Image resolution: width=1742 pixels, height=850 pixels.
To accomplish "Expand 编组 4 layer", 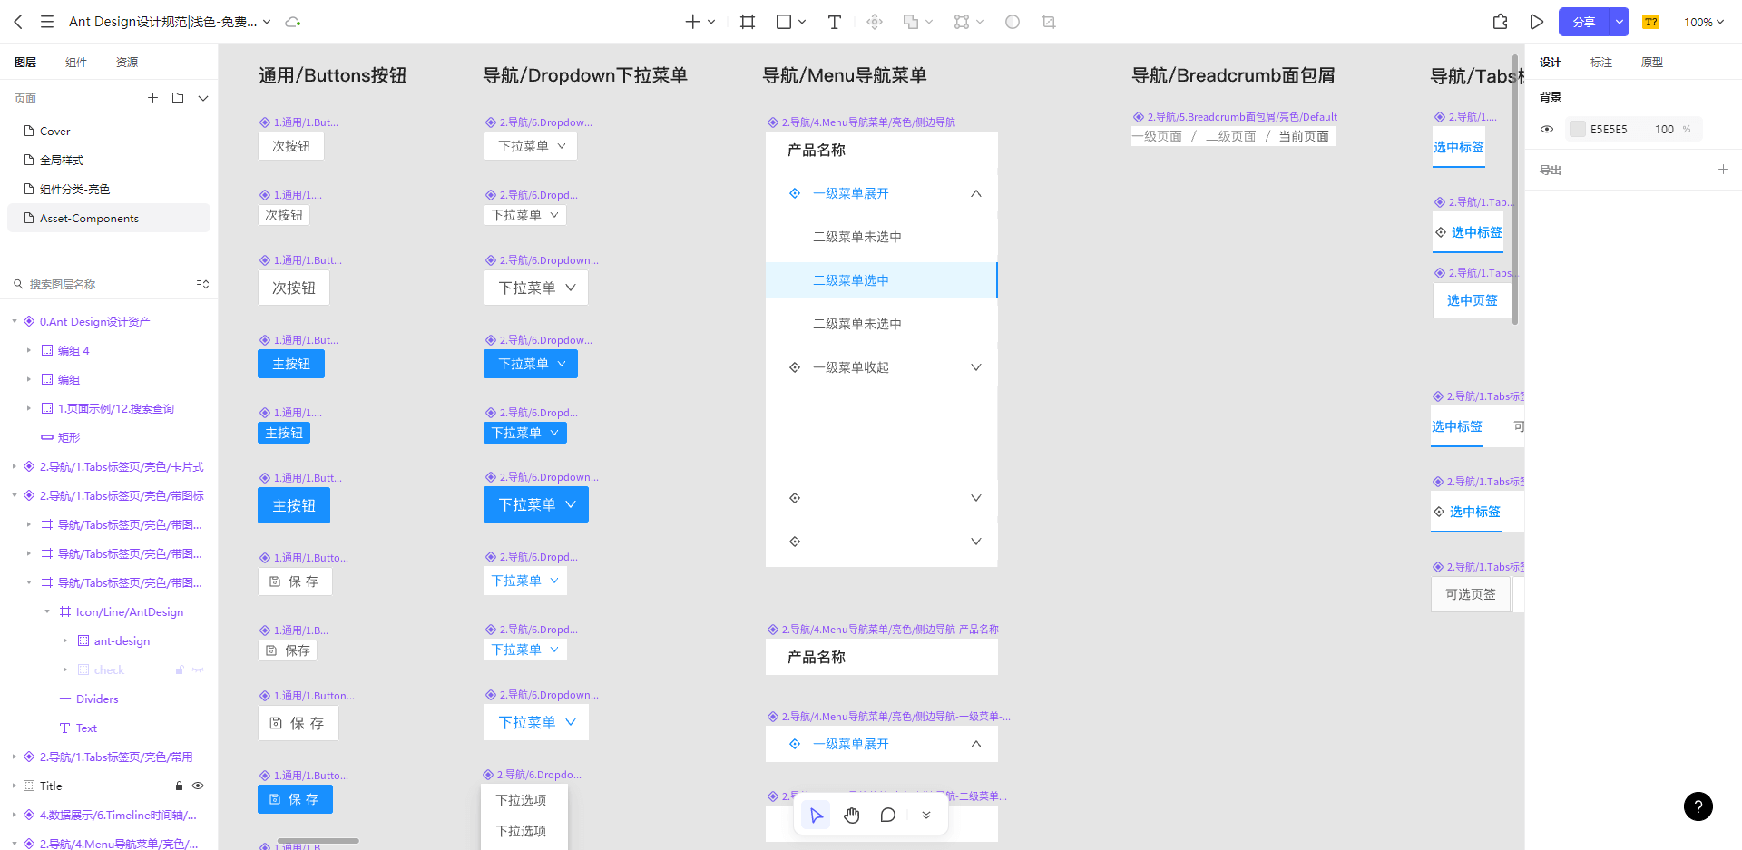I will pyautogui.click(x=29, y=350).
